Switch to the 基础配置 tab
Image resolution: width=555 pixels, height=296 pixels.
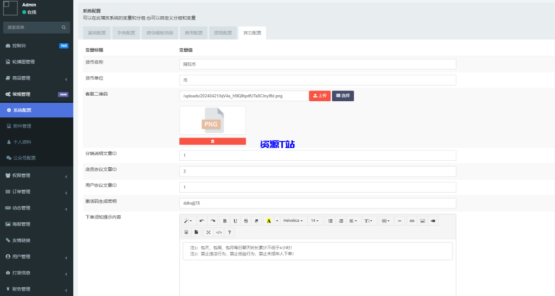coord(97,33)
